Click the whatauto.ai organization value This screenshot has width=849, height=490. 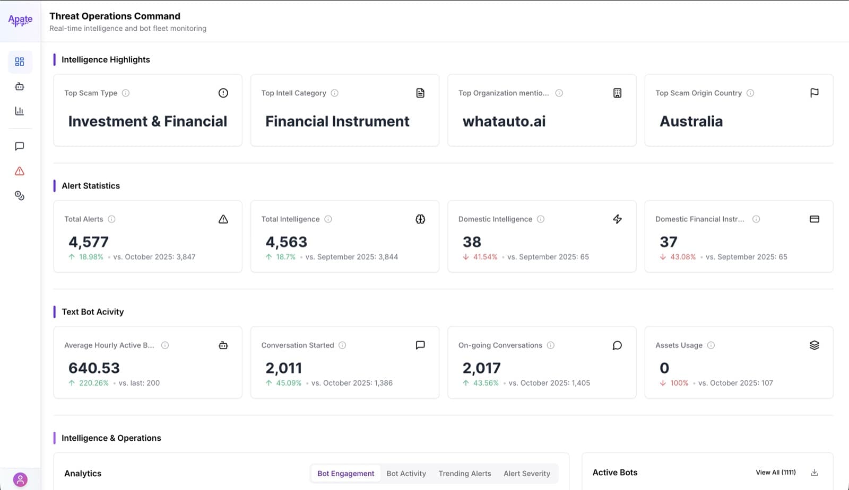(x=504, y=121)
